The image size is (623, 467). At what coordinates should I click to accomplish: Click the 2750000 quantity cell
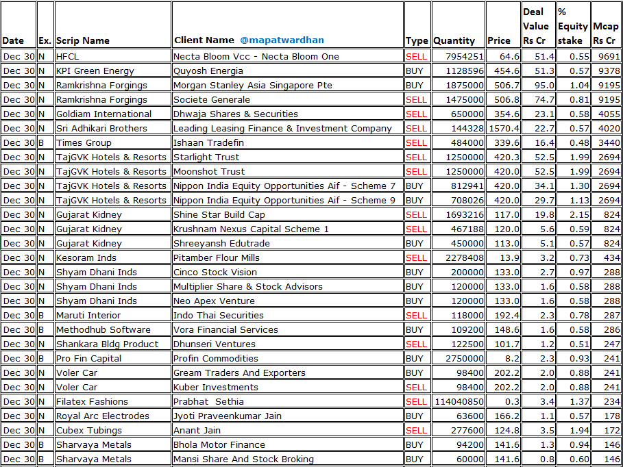click(458, 358)
